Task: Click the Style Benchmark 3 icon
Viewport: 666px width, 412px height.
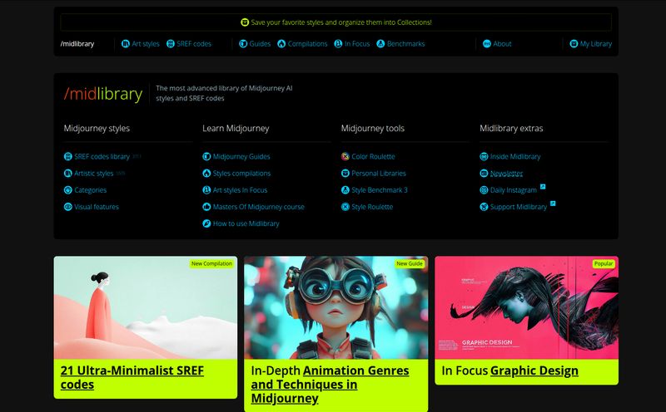Action: pyautogui.click(x=345, y=190)
